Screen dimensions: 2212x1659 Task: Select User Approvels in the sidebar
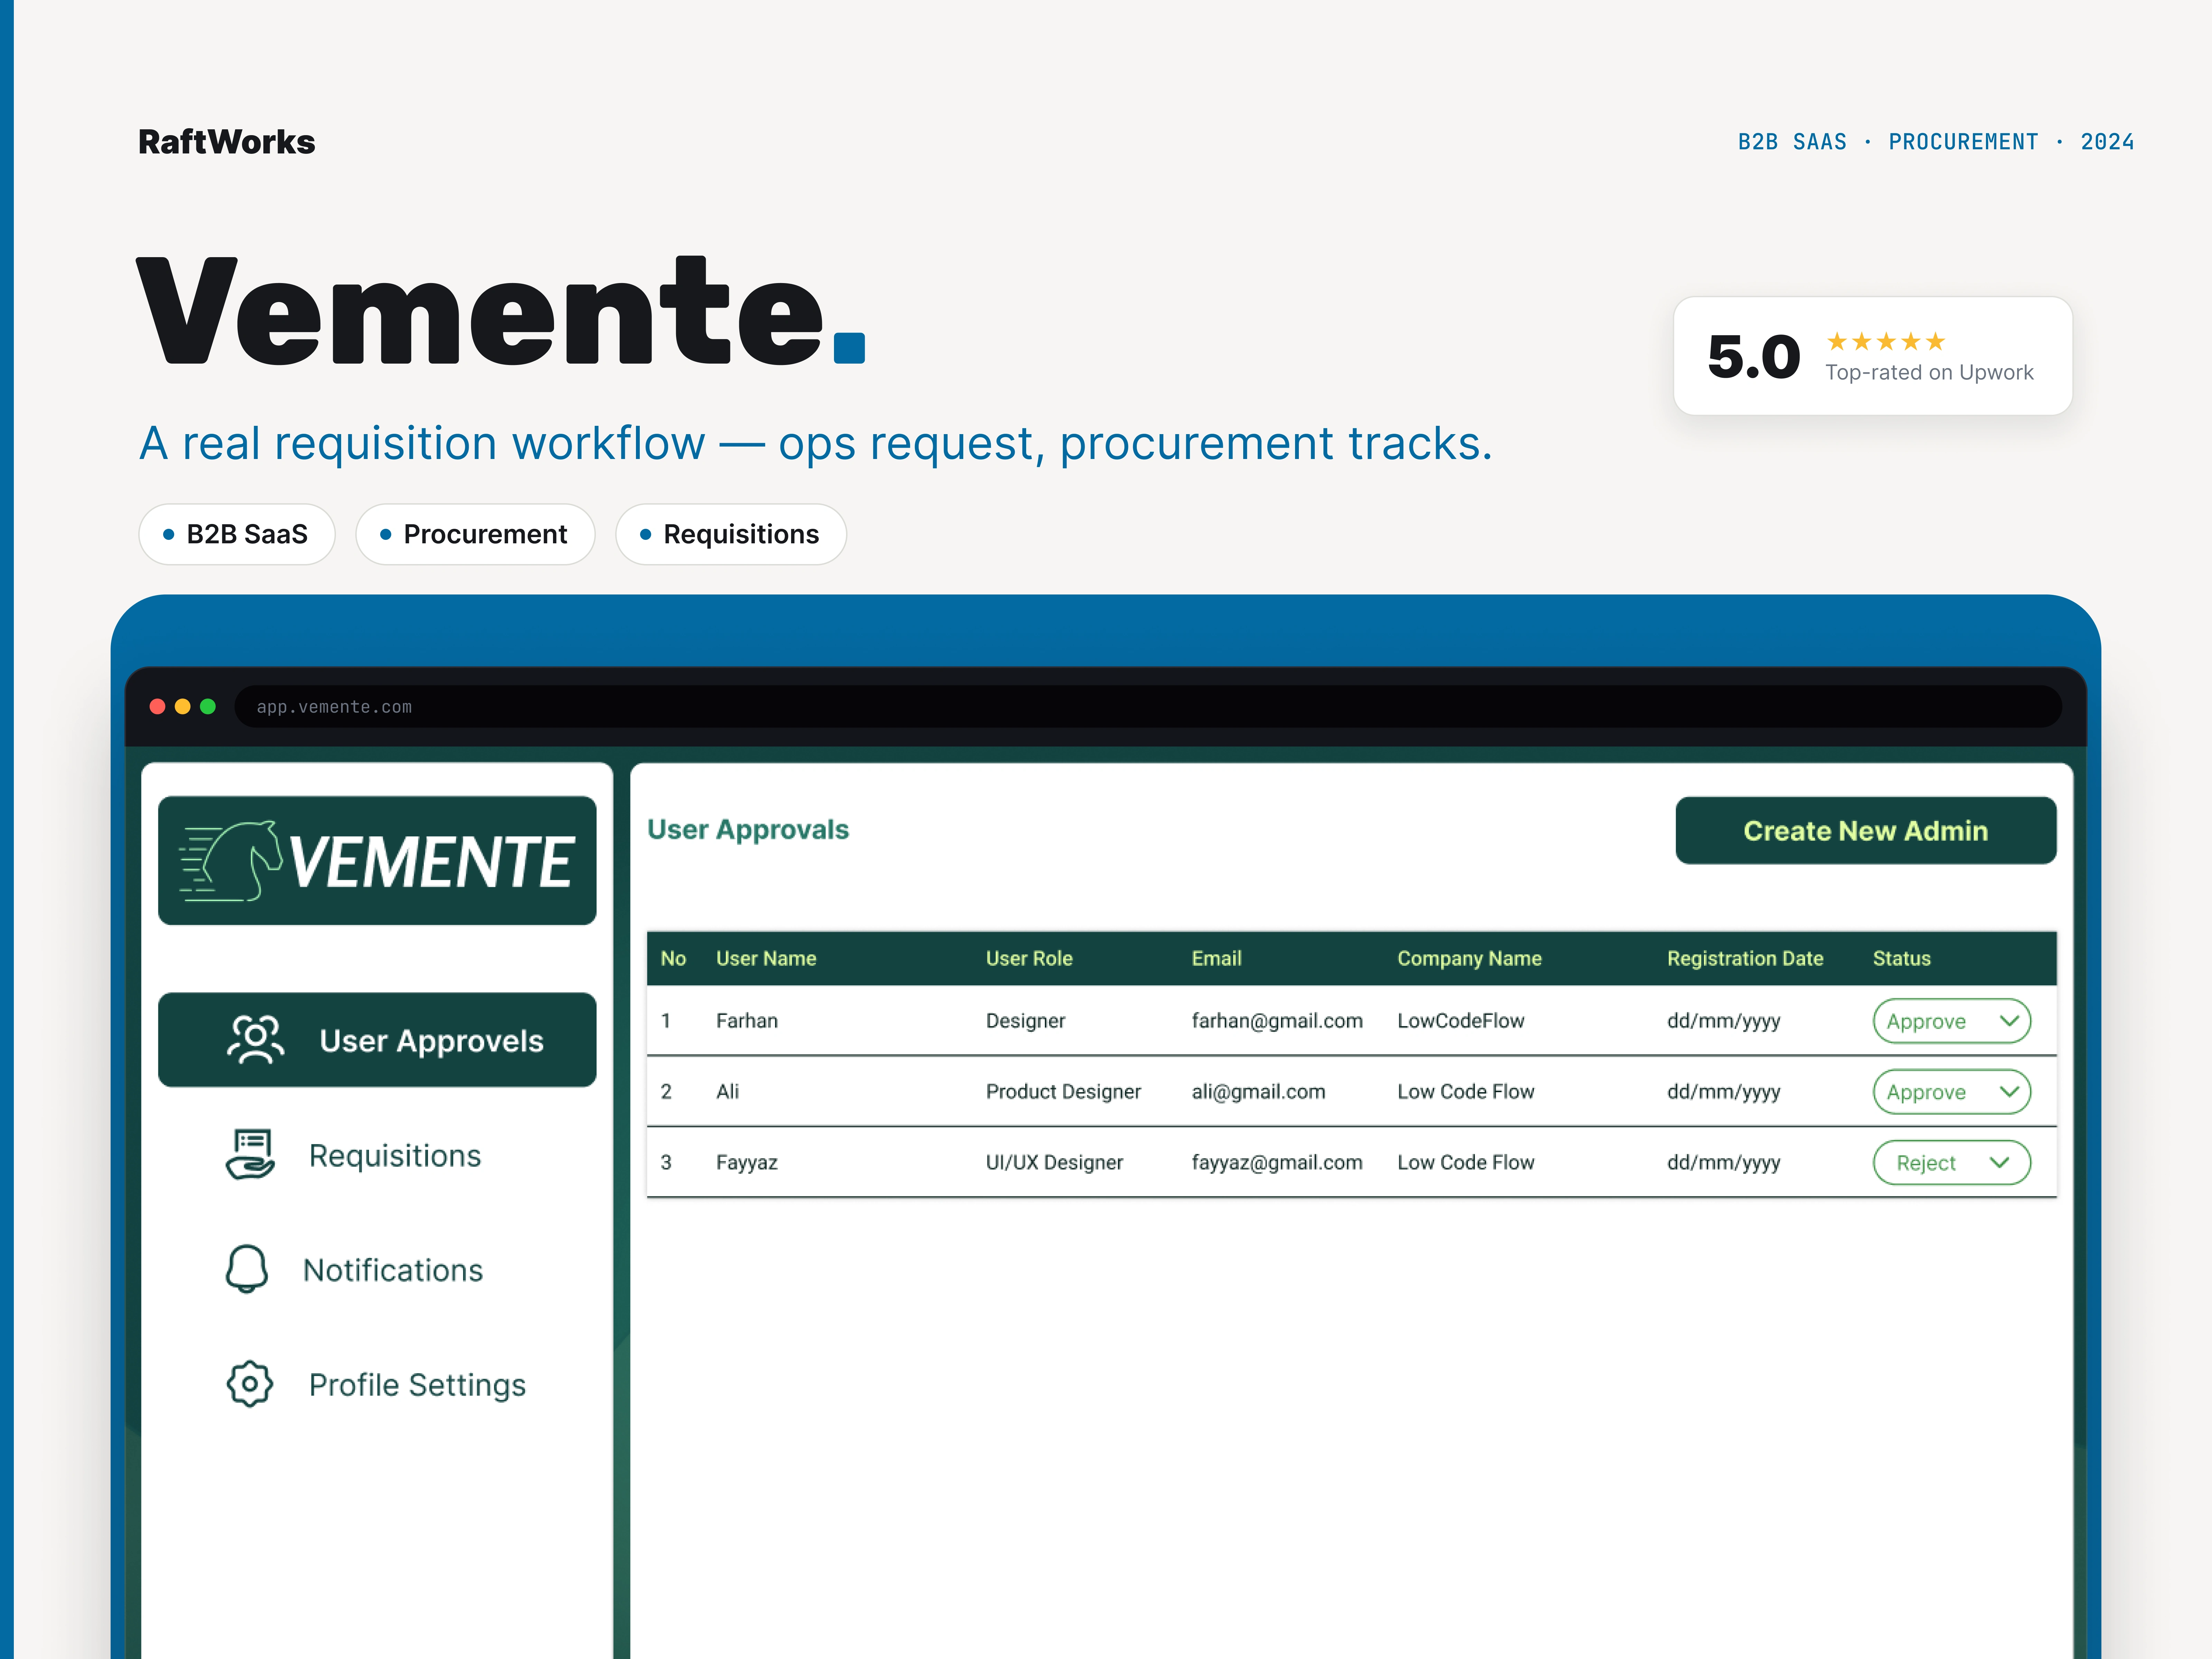pyautogui.click(x=377, y=1040)
